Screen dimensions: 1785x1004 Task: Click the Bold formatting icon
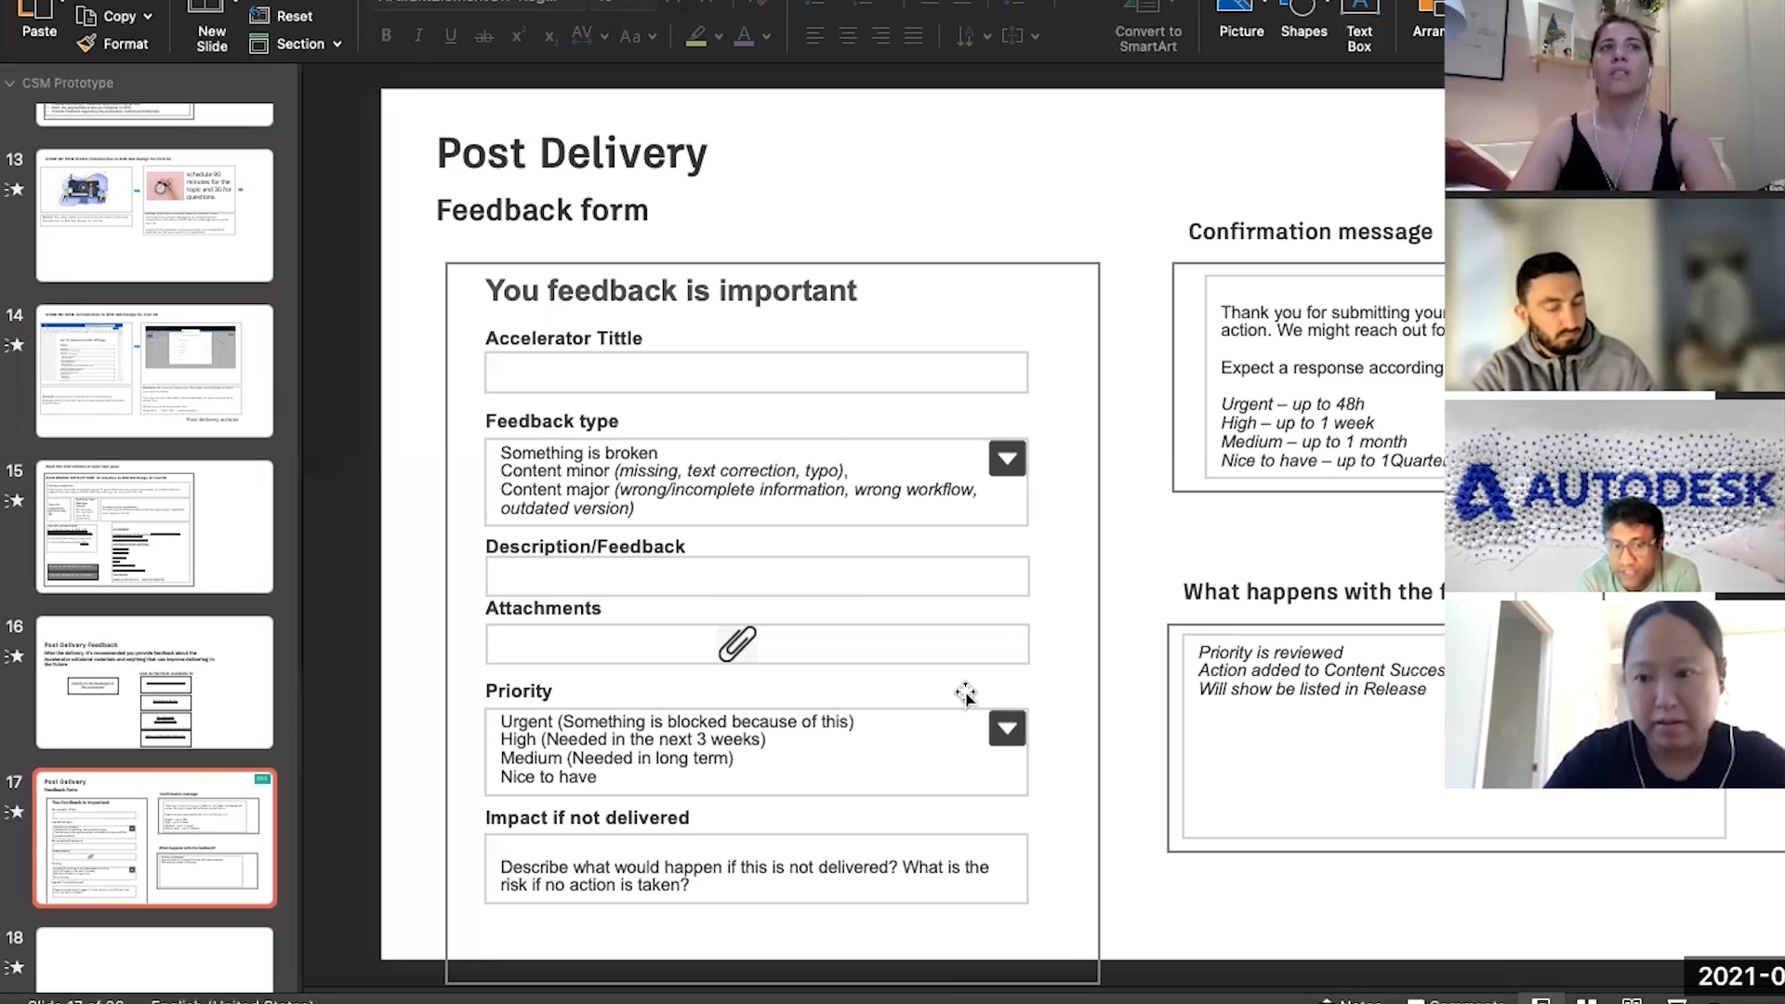(386, 35)
